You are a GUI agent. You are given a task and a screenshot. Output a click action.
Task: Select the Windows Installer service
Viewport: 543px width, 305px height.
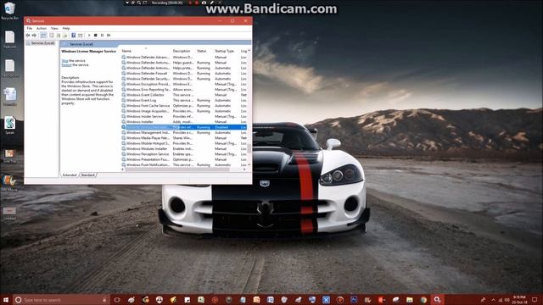pos(184,122)
